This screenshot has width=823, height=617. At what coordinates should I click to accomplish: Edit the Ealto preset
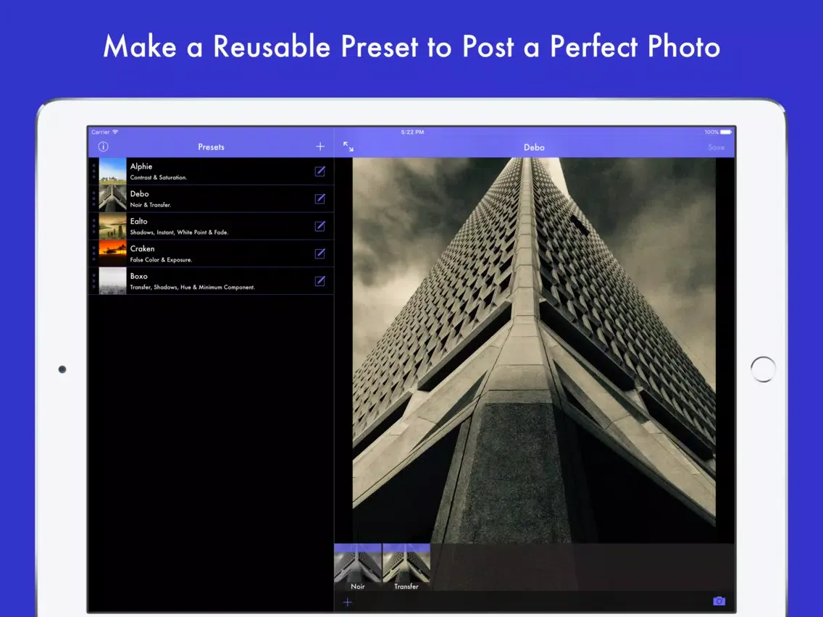(x=319, y=226)
